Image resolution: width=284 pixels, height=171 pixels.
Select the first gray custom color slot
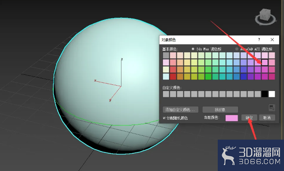166,94
